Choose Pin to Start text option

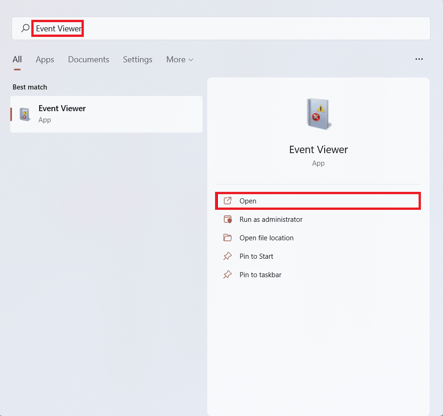(256, 256)
